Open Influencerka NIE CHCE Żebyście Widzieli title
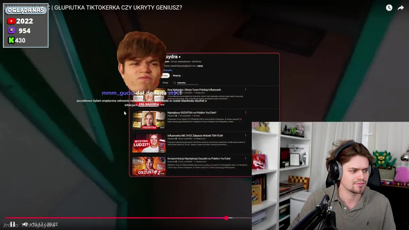 coord(195,135)
